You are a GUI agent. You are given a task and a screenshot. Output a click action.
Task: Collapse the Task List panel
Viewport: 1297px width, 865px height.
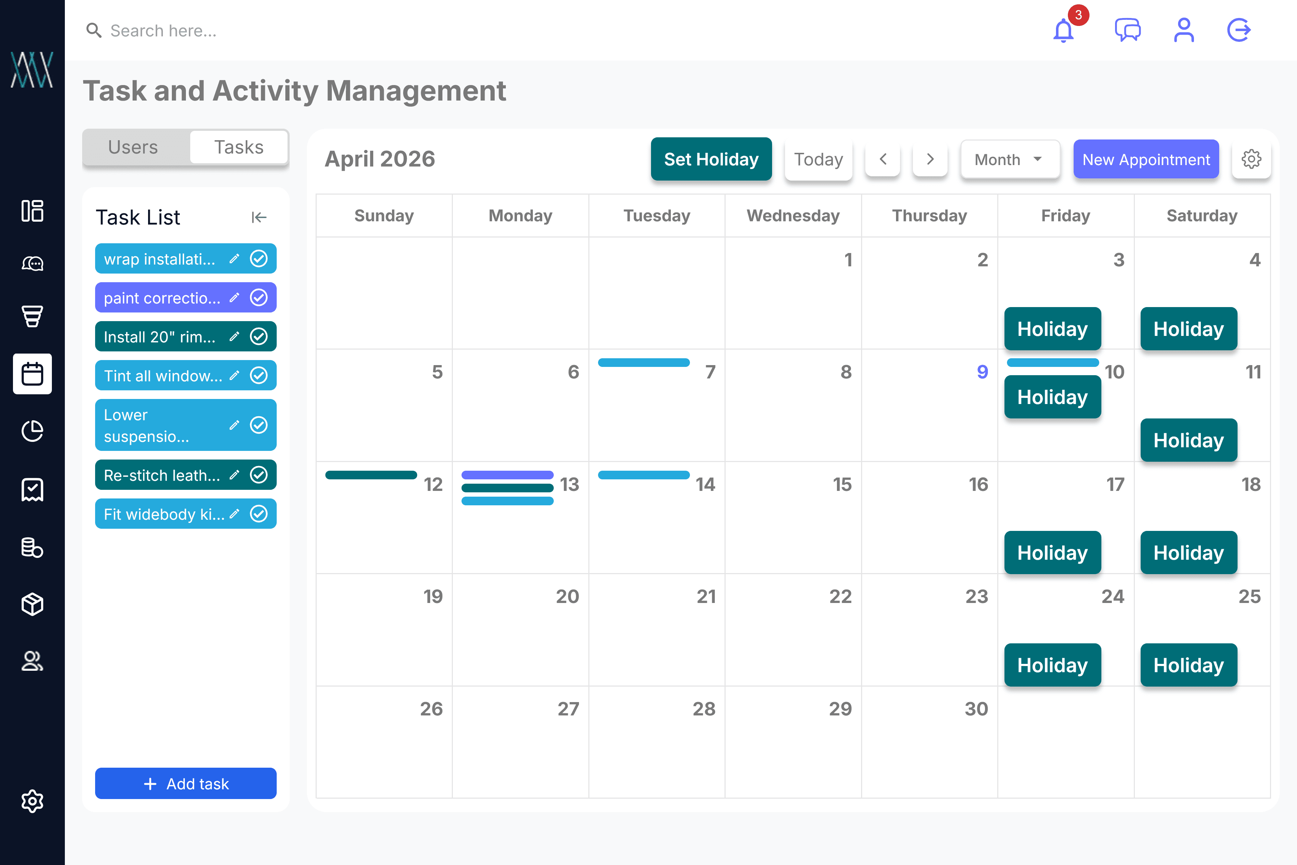(x=259, y=217)
